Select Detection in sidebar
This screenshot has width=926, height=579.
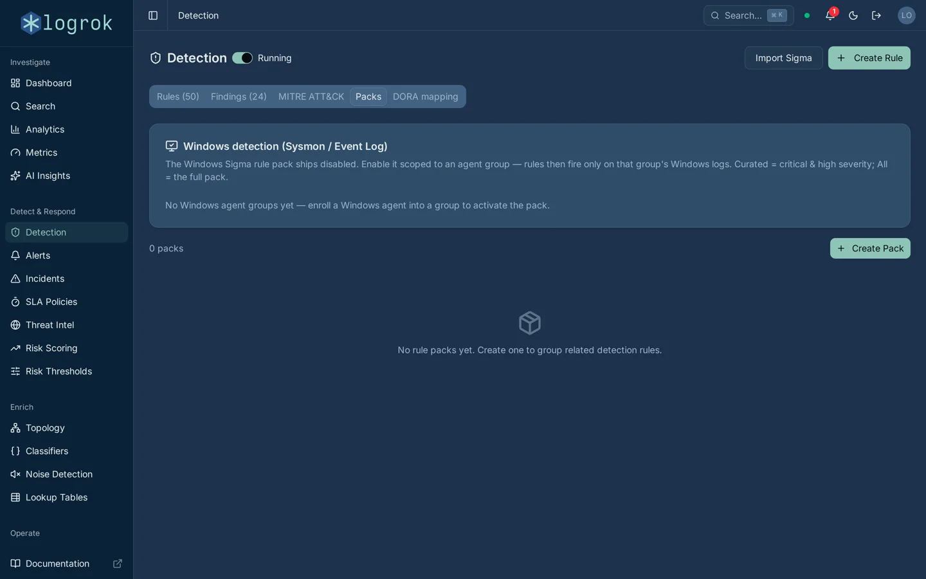66,232
